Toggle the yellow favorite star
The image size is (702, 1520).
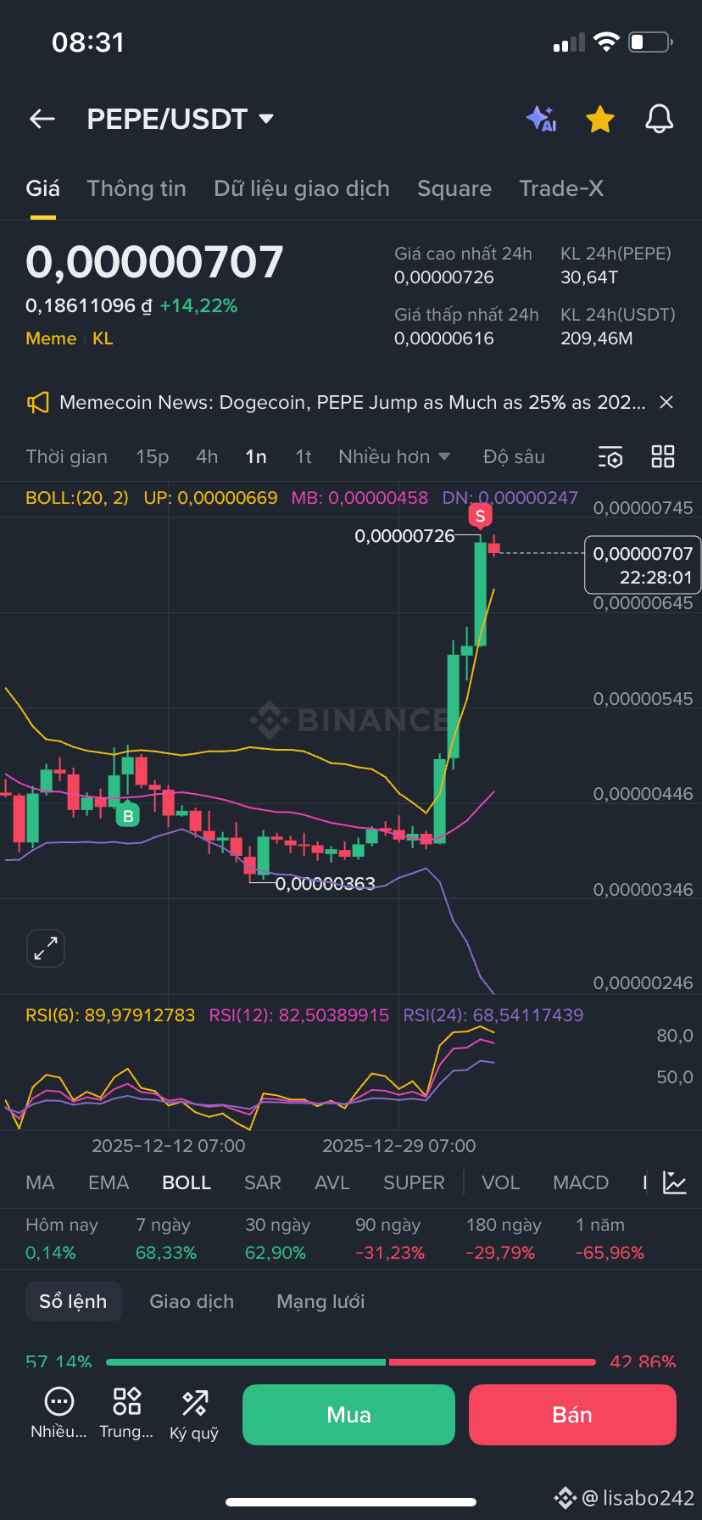point(600,120)
